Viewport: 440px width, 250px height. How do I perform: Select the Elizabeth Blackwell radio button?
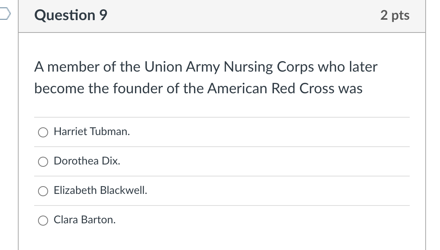tap(43, 191)
